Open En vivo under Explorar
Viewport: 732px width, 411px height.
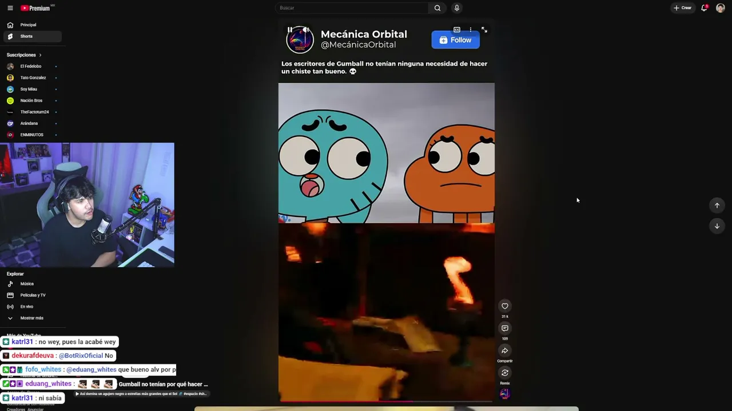(32, 307)
